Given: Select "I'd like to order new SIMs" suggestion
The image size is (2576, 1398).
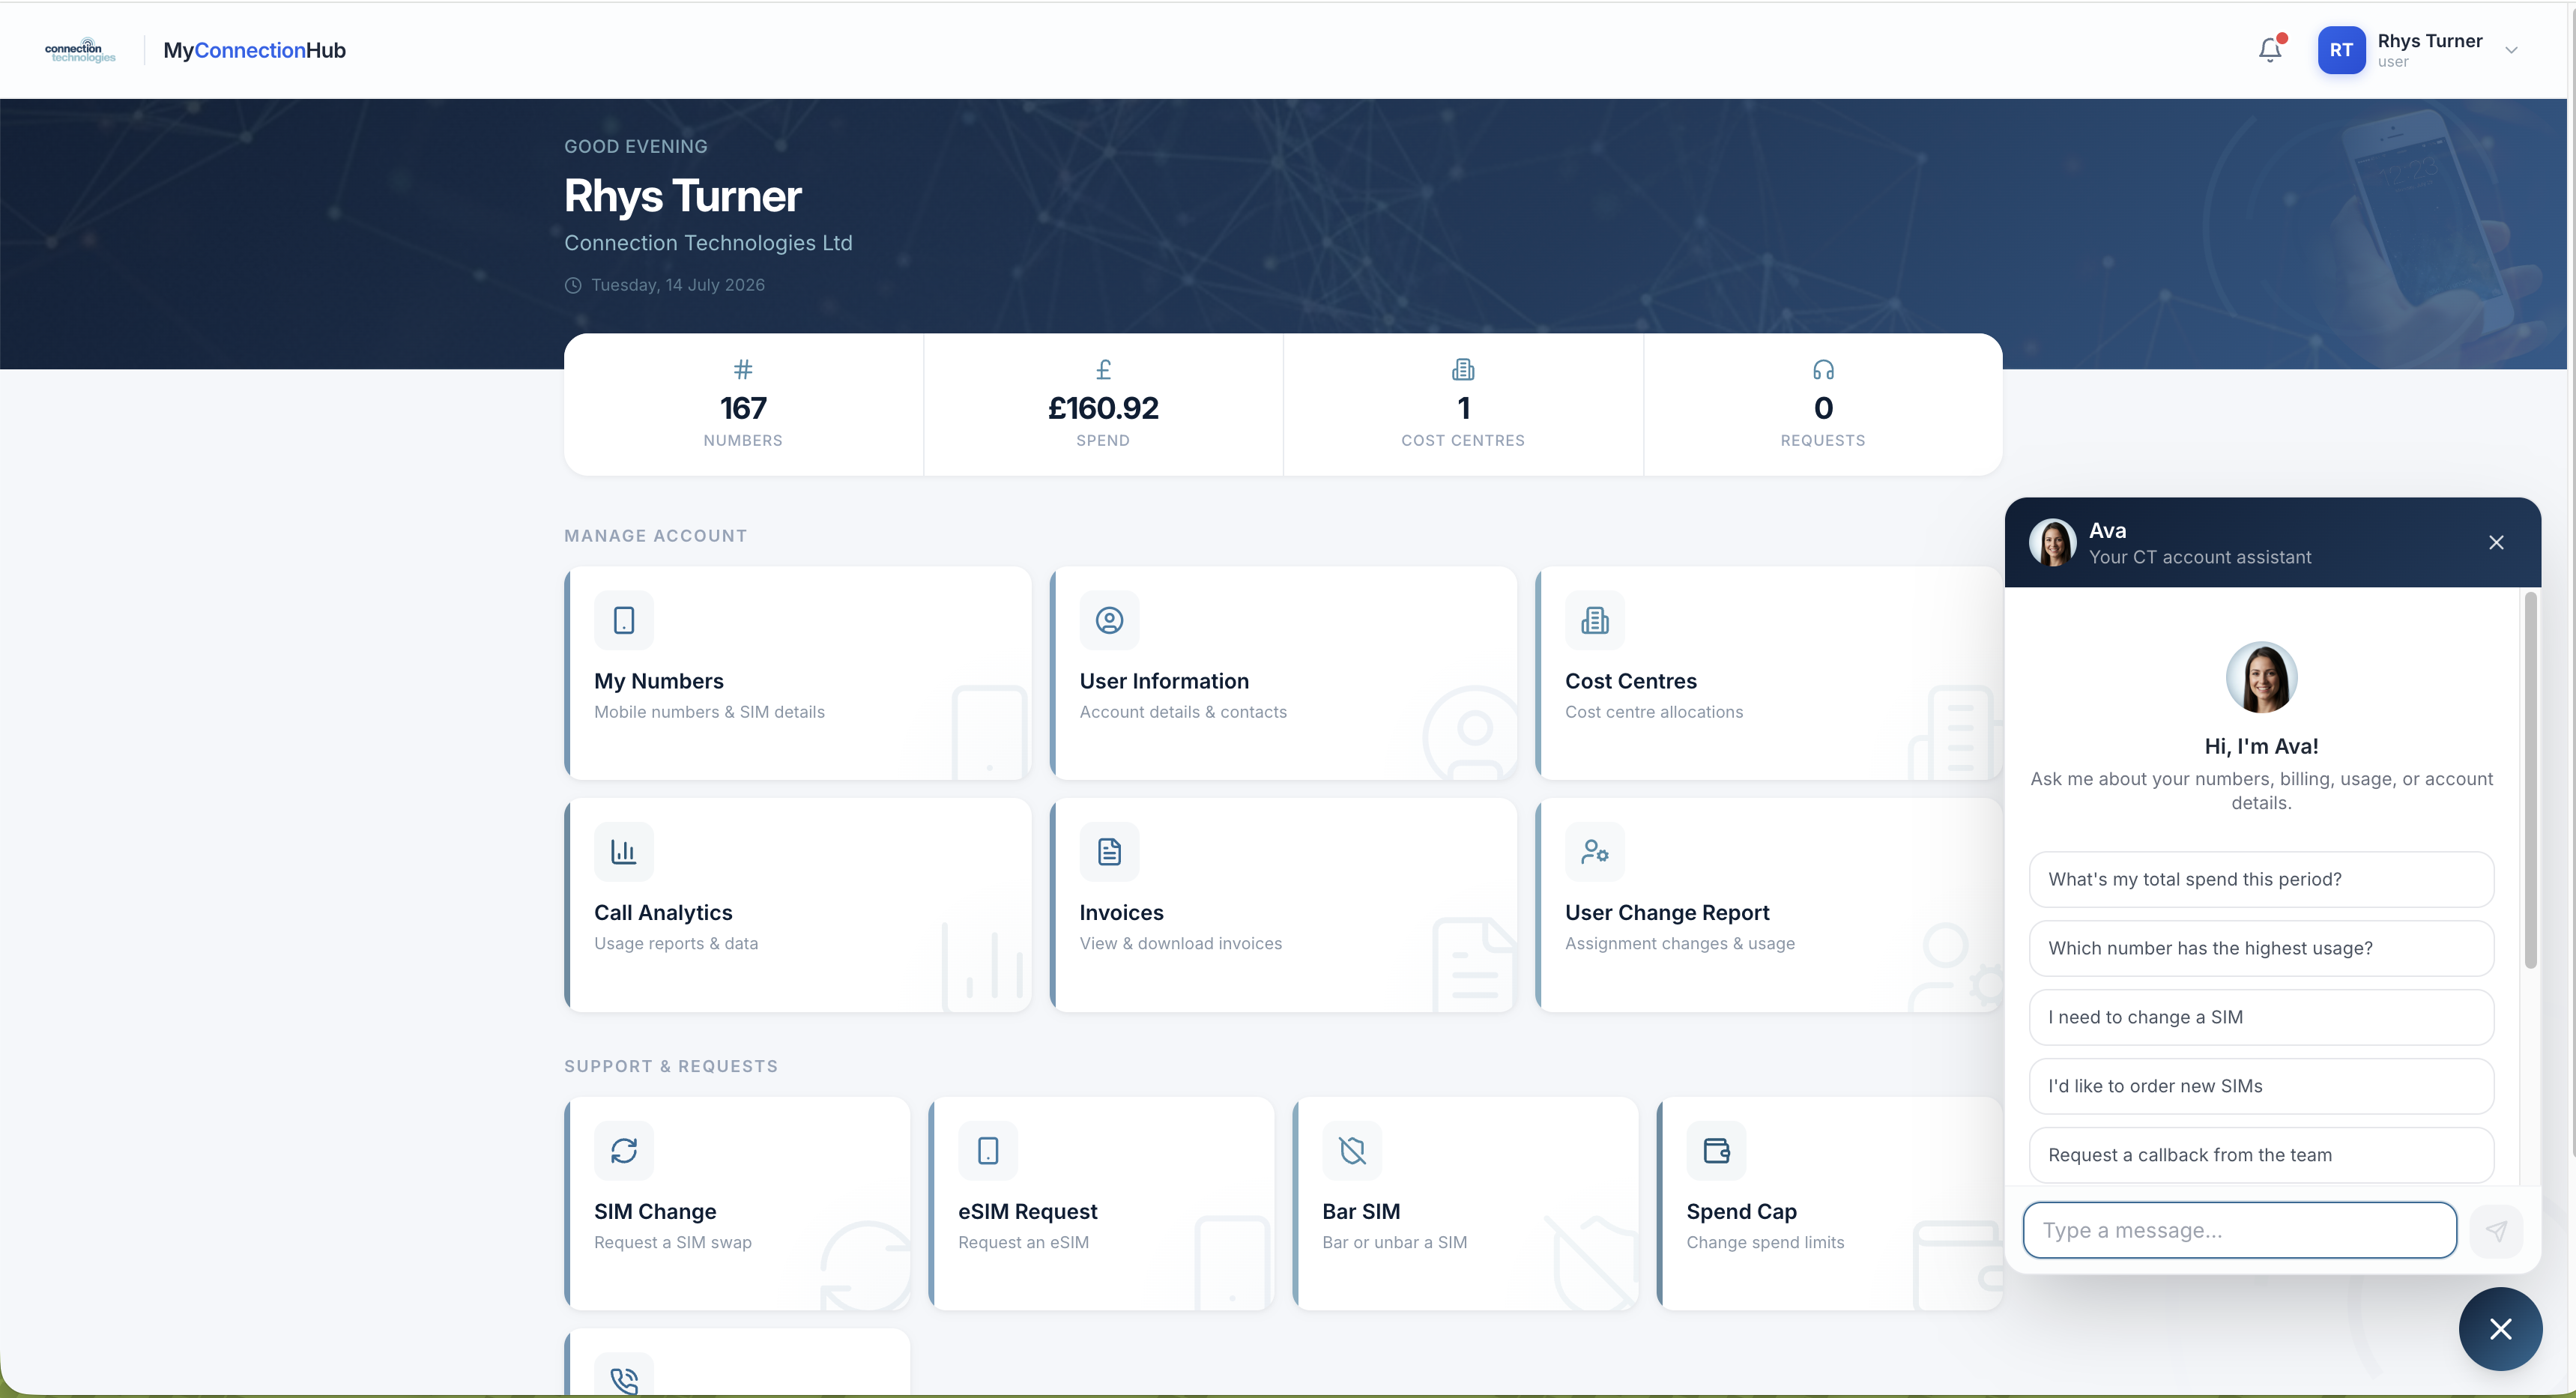Looking at the screenshot, I should [2261, 1086].
